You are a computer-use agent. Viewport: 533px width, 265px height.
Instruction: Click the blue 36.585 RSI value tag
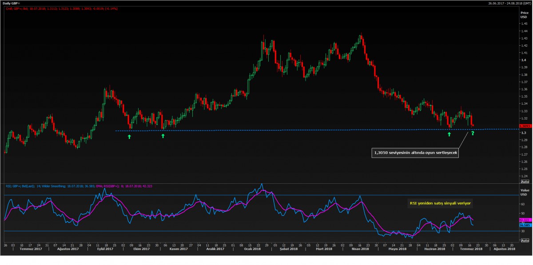[523, 225]
